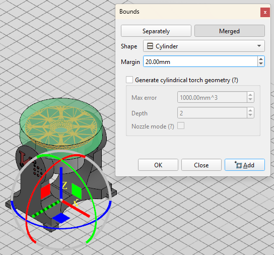Select the blue Z axis arrow

[61, 183]
